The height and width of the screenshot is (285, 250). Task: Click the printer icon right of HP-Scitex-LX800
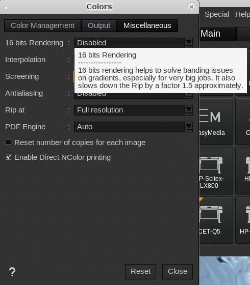[x=243, y=171]
